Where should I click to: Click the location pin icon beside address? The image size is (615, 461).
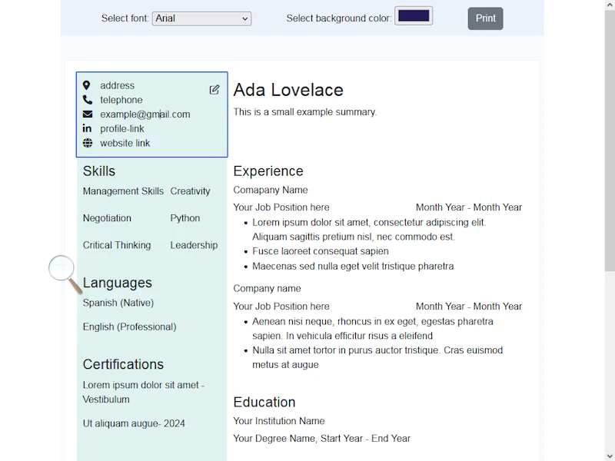(x=87, y=85)
